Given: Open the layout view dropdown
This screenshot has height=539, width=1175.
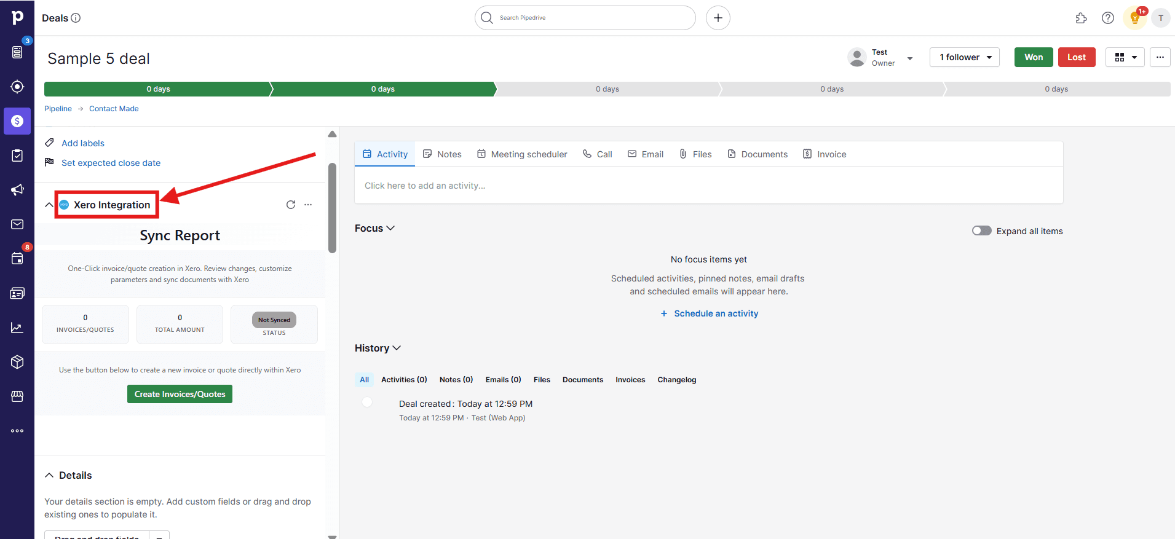Looking at the screenshot, I should point(1125,57).
